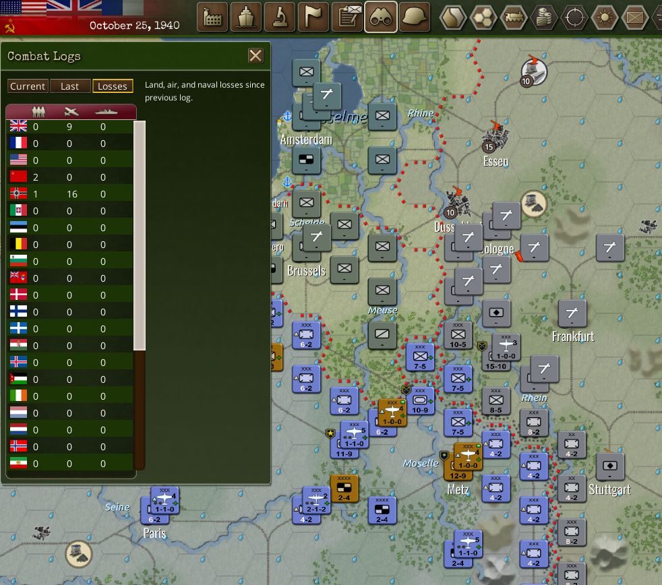Select the German 8-5 infantry corps
The width and height of the screenshot is (662, 585).
(x=496, y=401)
